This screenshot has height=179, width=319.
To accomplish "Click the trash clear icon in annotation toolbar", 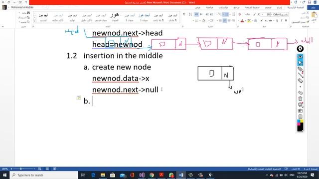I will click(x=300, y=98).
